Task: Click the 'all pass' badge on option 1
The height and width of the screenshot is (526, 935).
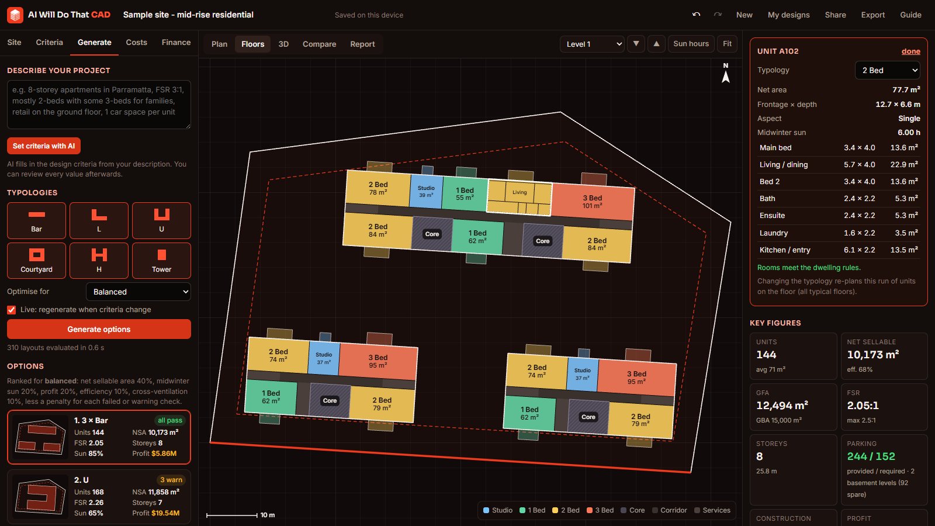Action: click(170, 420)
